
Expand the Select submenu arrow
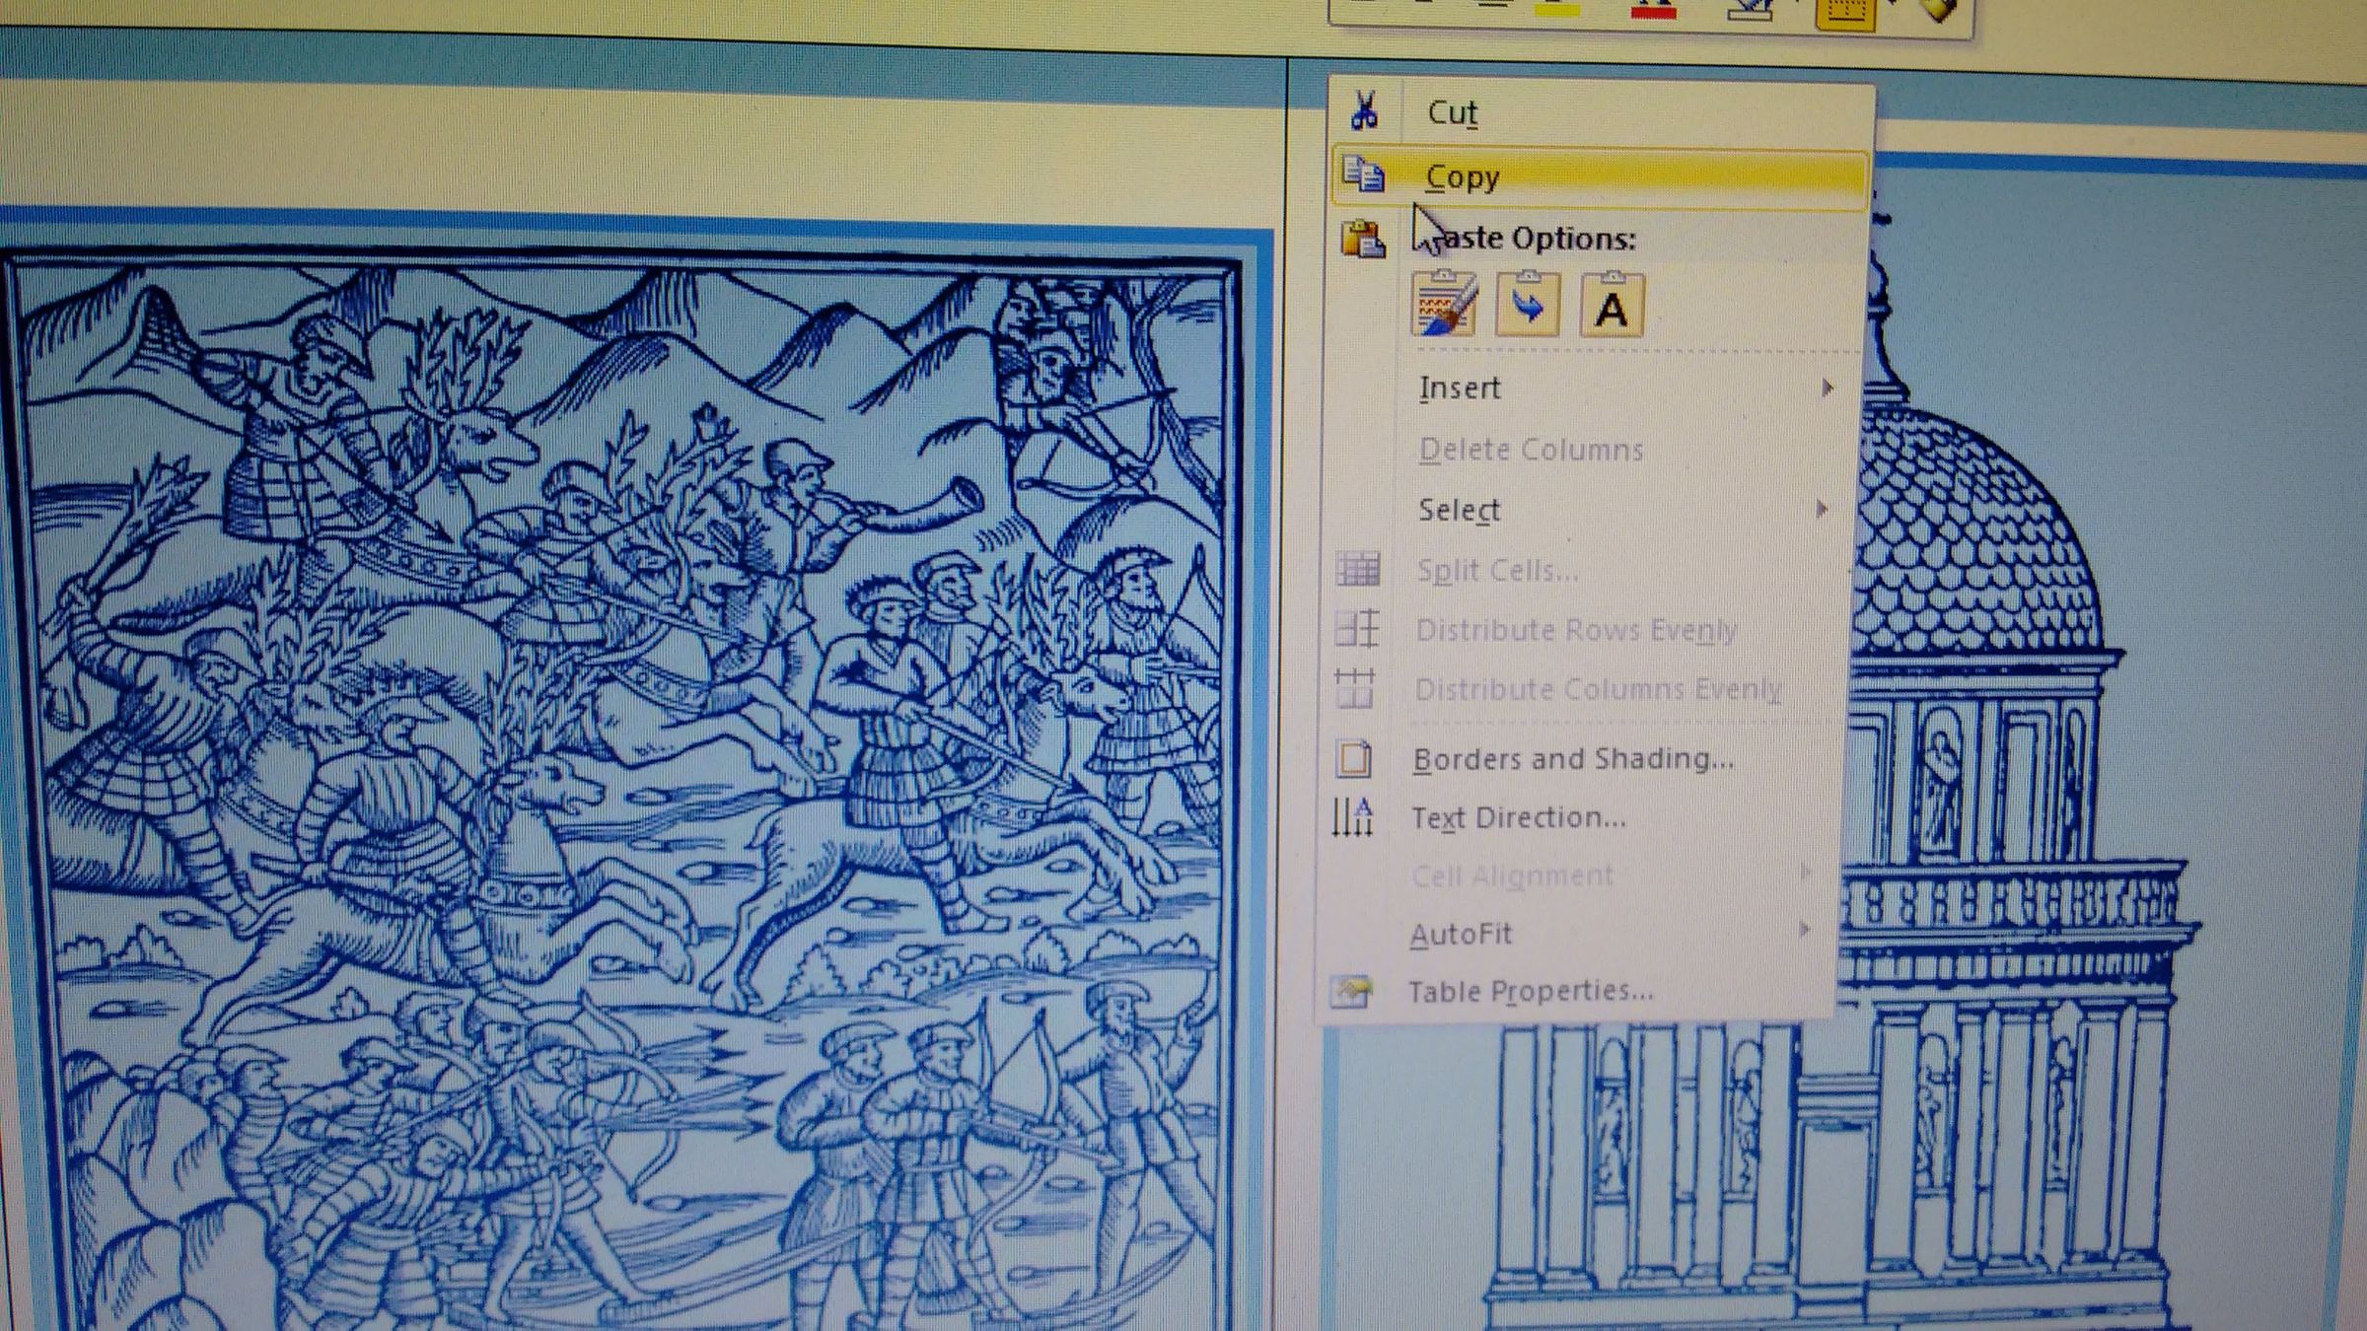[x=1822, y=510]
